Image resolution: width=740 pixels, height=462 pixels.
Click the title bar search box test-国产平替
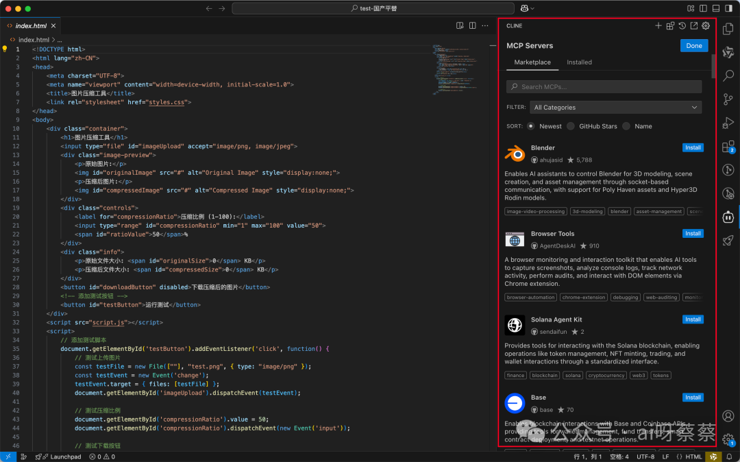(x=373, y=8)
